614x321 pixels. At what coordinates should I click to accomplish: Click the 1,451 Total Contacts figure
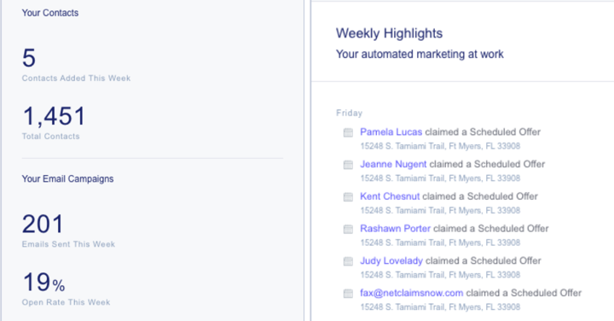tap(54, 122)
